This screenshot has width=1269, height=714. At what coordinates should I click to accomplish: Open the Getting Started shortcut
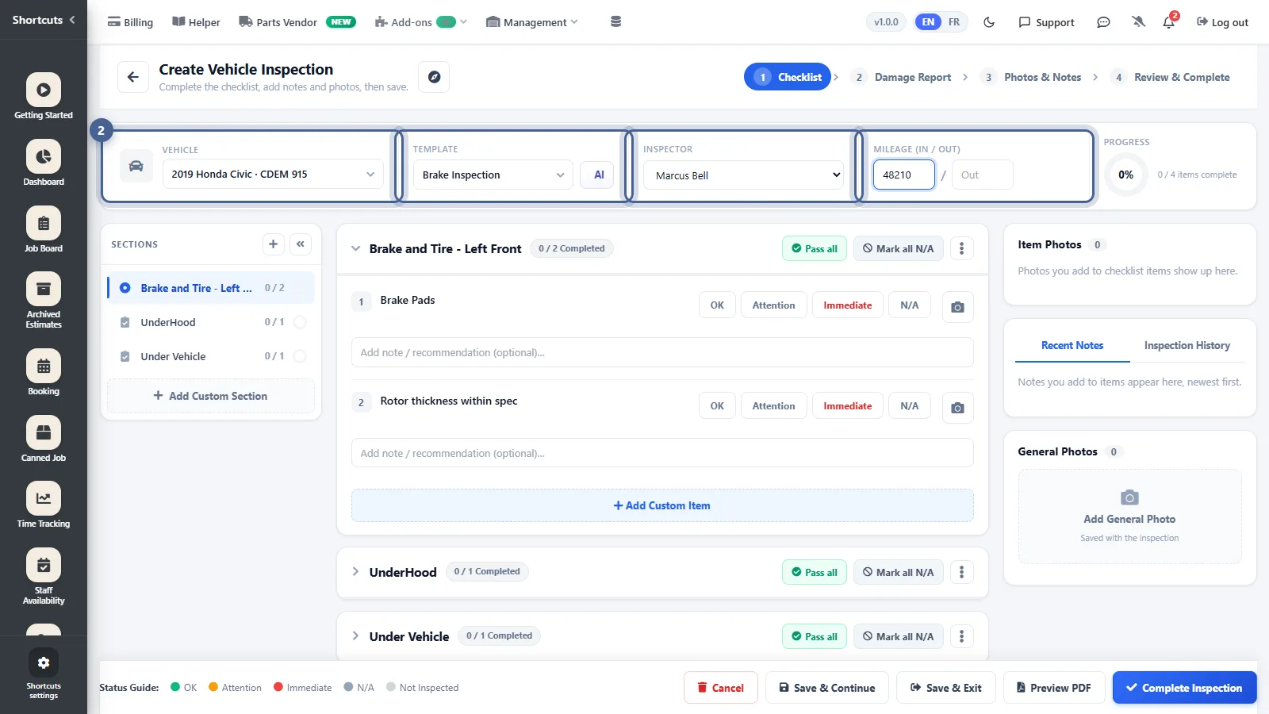[x=44, y=97]
